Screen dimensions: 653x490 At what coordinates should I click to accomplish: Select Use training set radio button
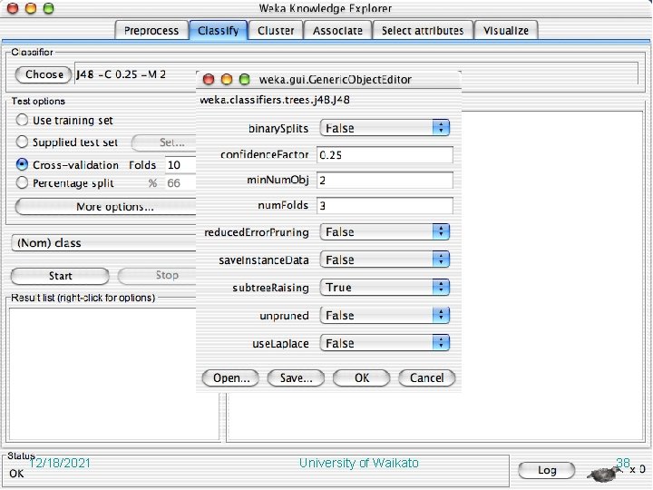(x=22, y=121)
